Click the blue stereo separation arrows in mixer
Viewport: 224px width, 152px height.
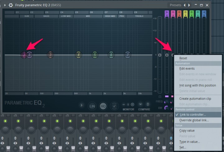[x=171, y=138]
